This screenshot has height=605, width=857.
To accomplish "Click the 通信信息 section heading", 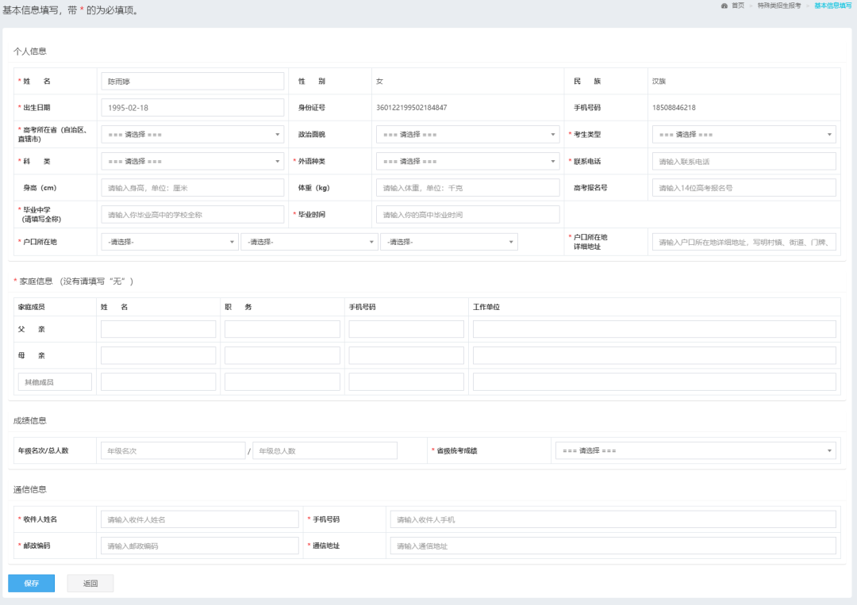I will coord(30,489).
